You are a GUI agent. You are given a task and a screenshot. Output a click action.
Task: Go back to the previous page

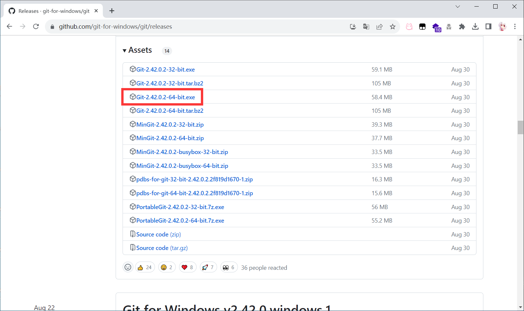(9, 26)
